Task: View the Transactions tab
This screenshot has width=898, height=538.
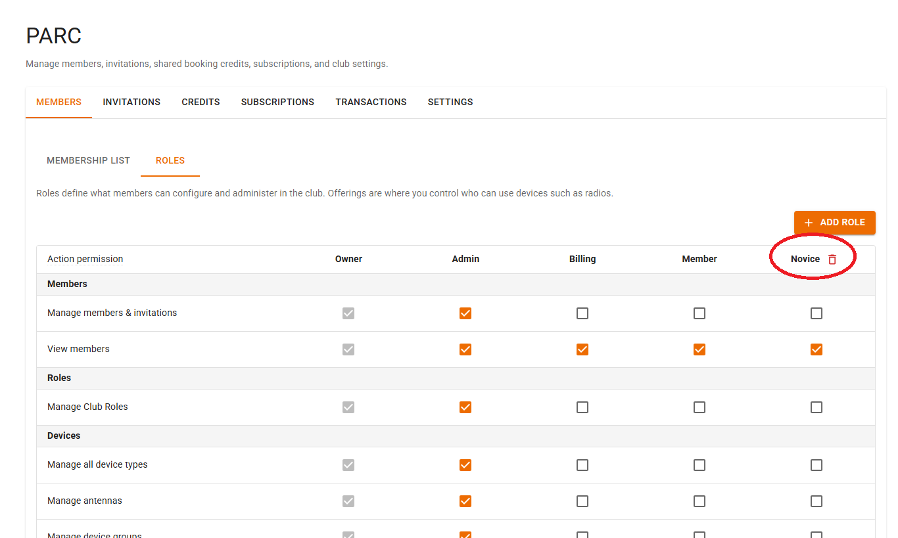Action: click(x=371, y=102)
